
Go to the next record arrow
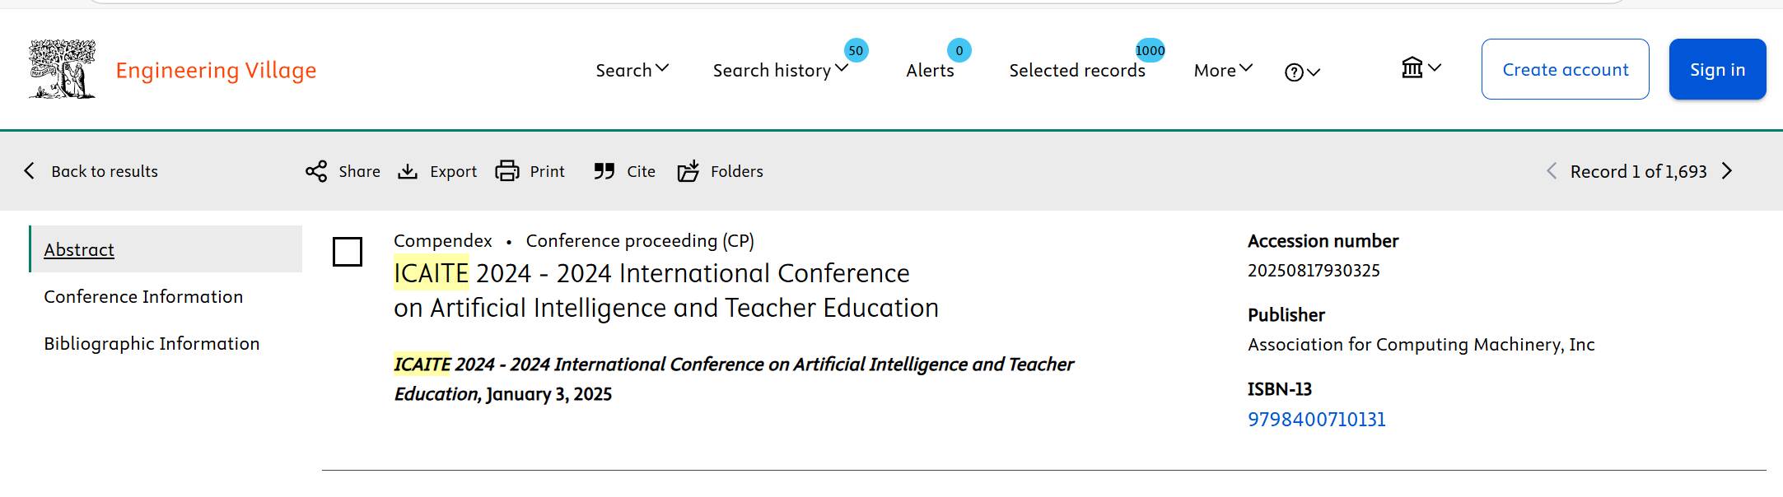tap(1727, 171)
